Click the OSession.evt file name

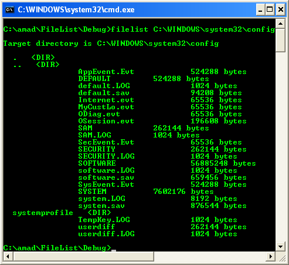point(106,121)
